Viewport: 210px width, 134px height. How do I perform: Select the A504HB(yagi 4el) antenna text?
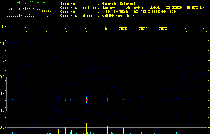click(x=118, y=16)
